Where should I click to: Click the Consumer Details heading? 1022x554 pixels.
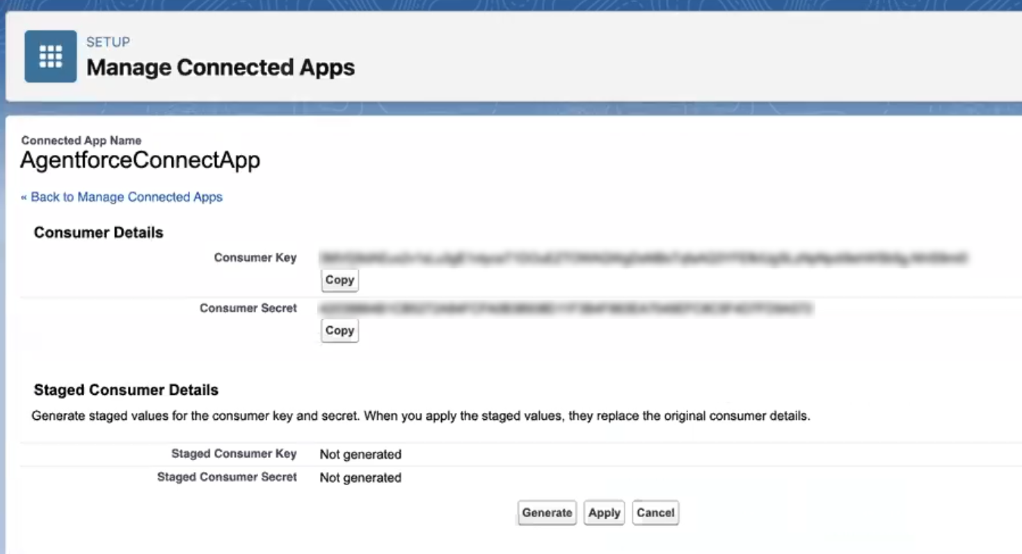[99, 233]
